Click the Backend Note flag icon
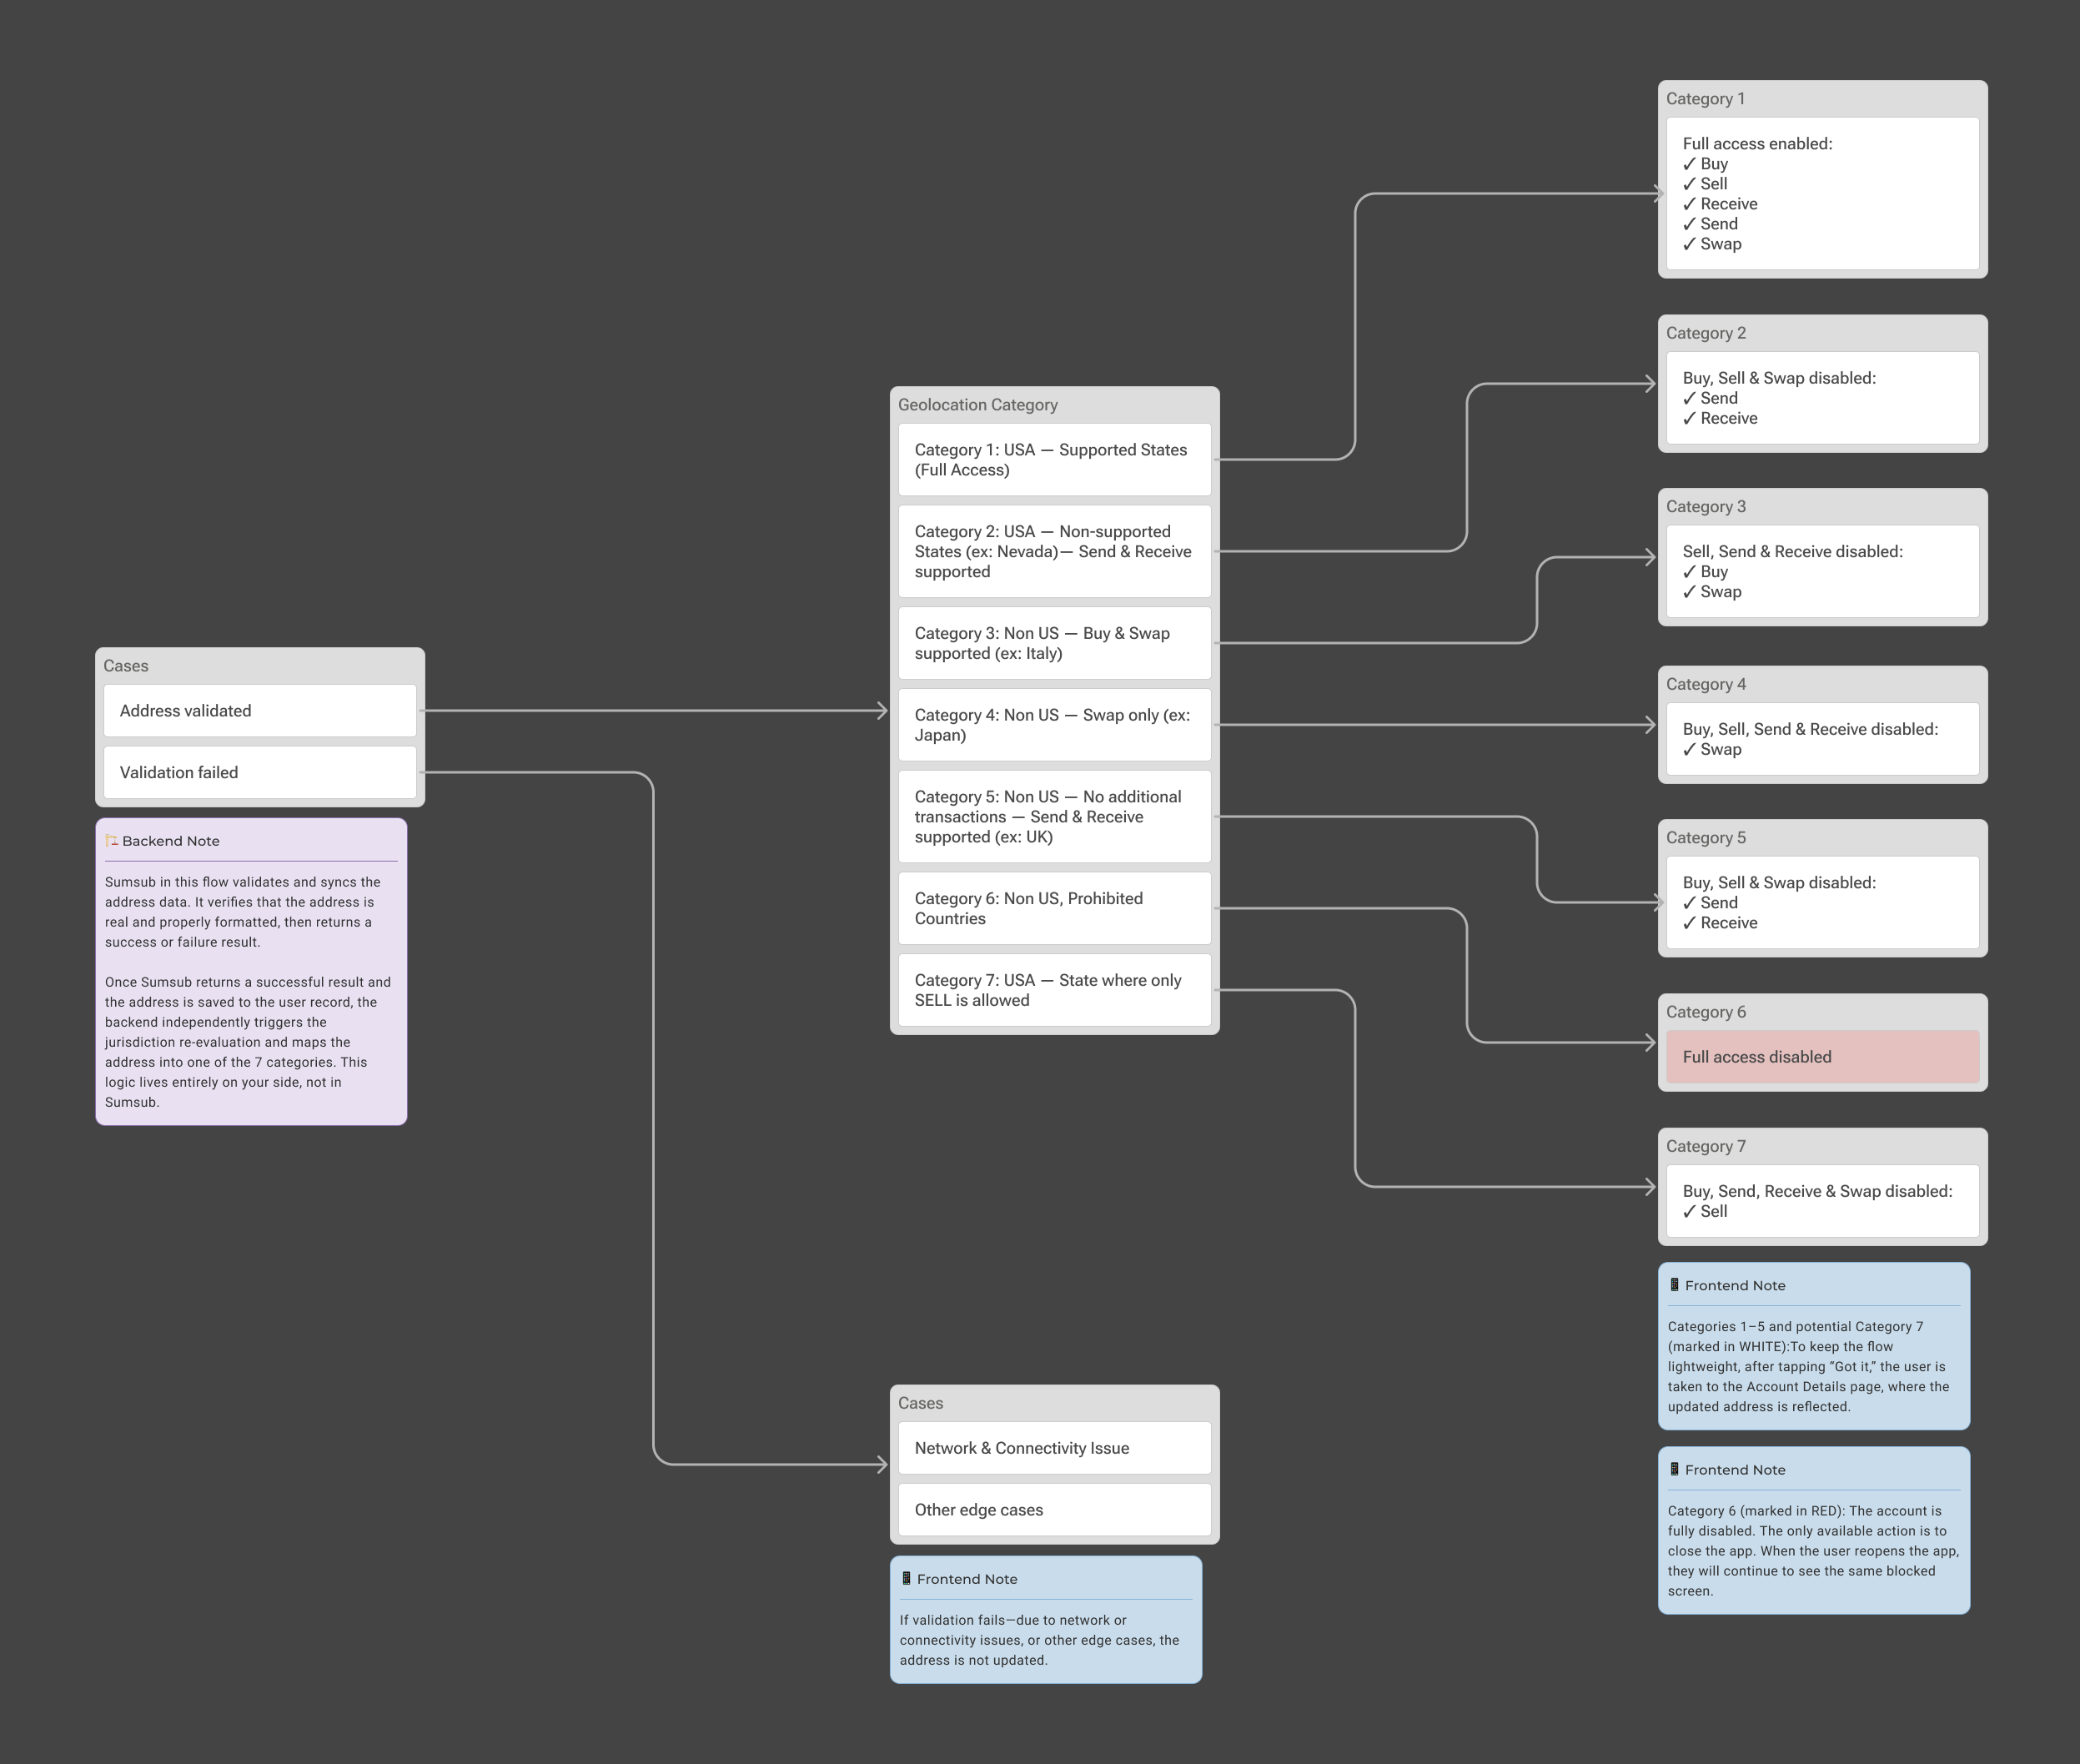 click(112, 841)
